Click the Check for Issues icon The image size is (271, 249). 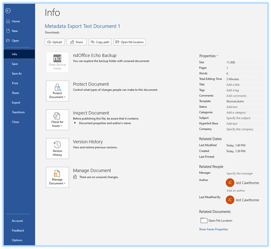point(57,116)
